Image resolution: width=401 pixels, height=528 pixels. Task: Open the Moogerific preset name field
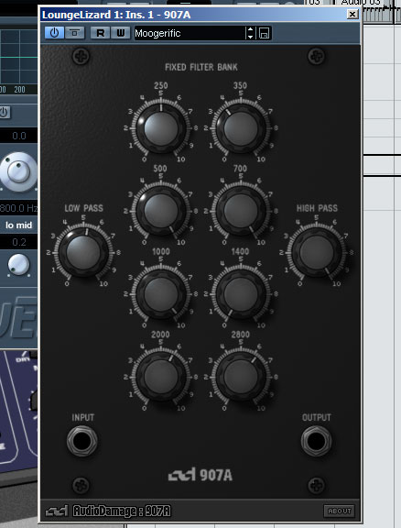(x=190, y=33)
